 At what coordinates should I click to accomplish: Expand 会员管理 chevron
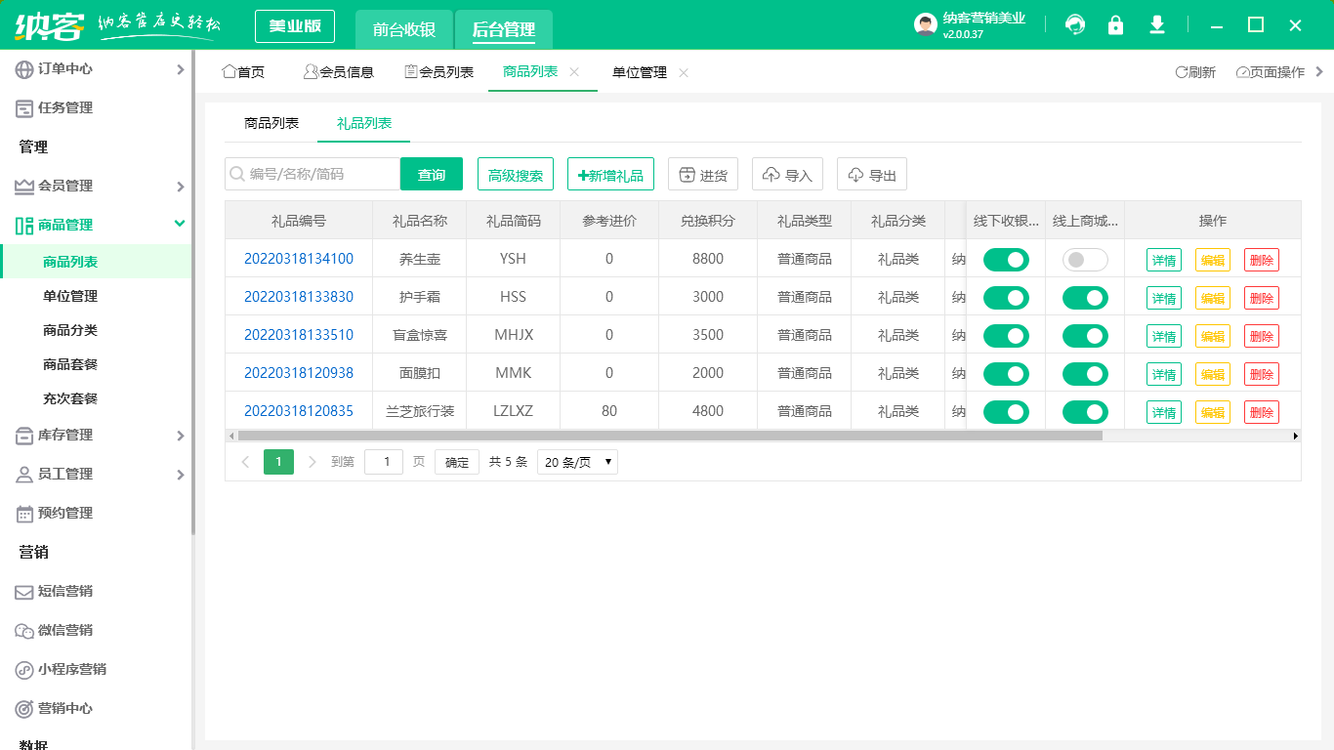pos(180,187)
